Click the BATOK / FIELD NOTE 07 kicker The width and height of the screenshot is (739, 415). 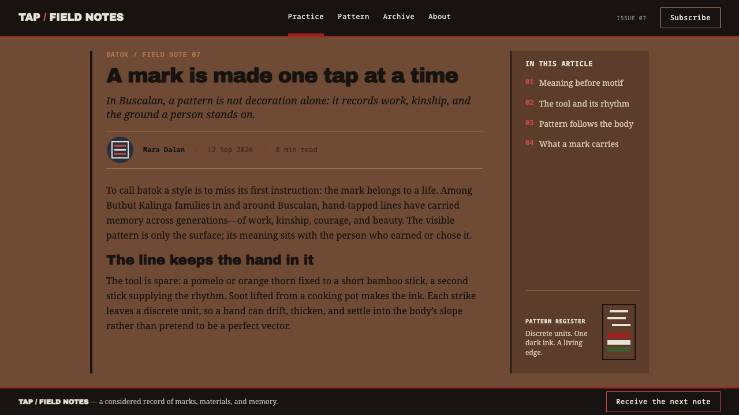tap(154, 55)
